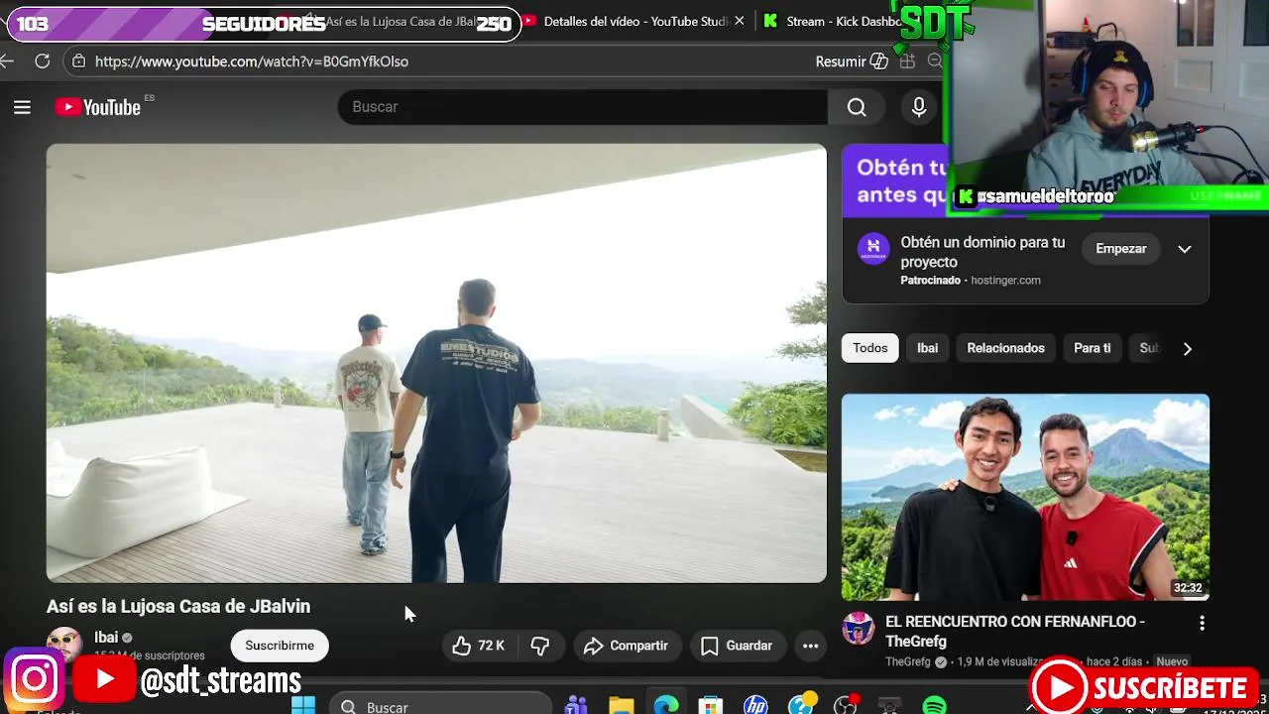Viewport: 1269px width, 714px height.
Task: Dislike the video with thumbs-down icon
Action: [x=539, y=646]
